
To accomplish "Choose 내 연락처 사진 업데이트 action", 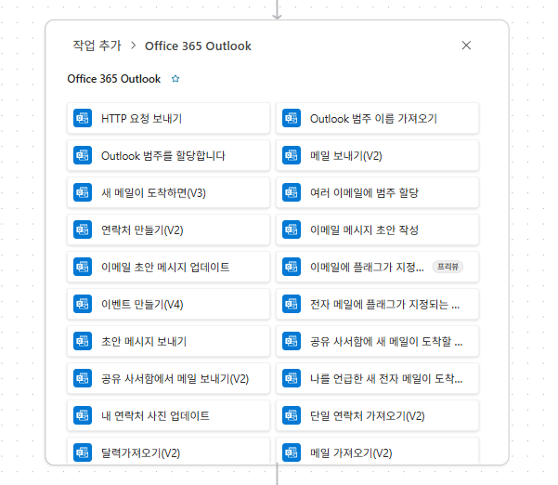I will pos(168,415).
